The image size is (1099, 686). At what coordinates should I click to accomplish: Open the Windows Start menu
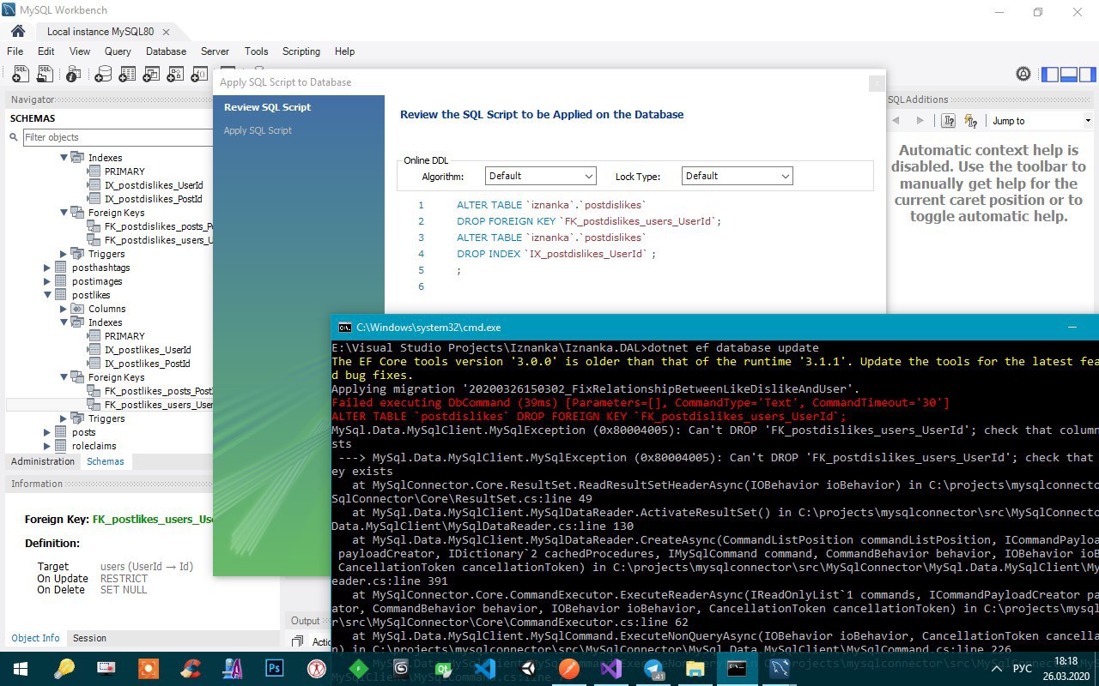point(20,669)
